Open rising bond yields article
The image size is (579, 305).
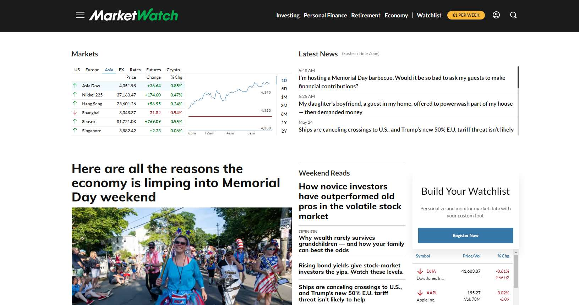(351, 268)
